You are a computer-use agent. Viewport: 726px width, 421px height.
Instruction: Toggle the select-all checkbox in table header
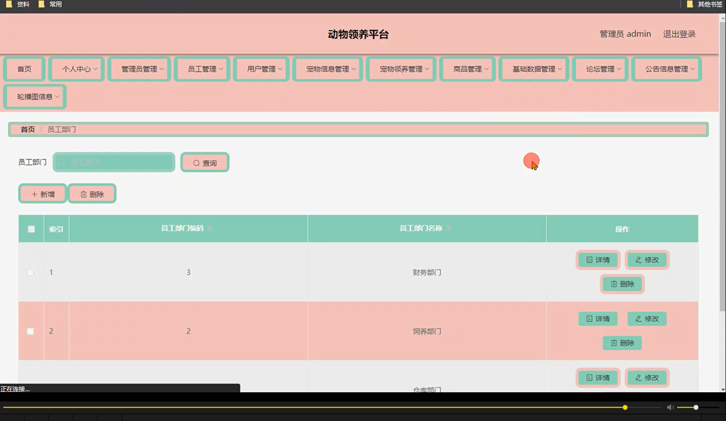tap(31, 229)
